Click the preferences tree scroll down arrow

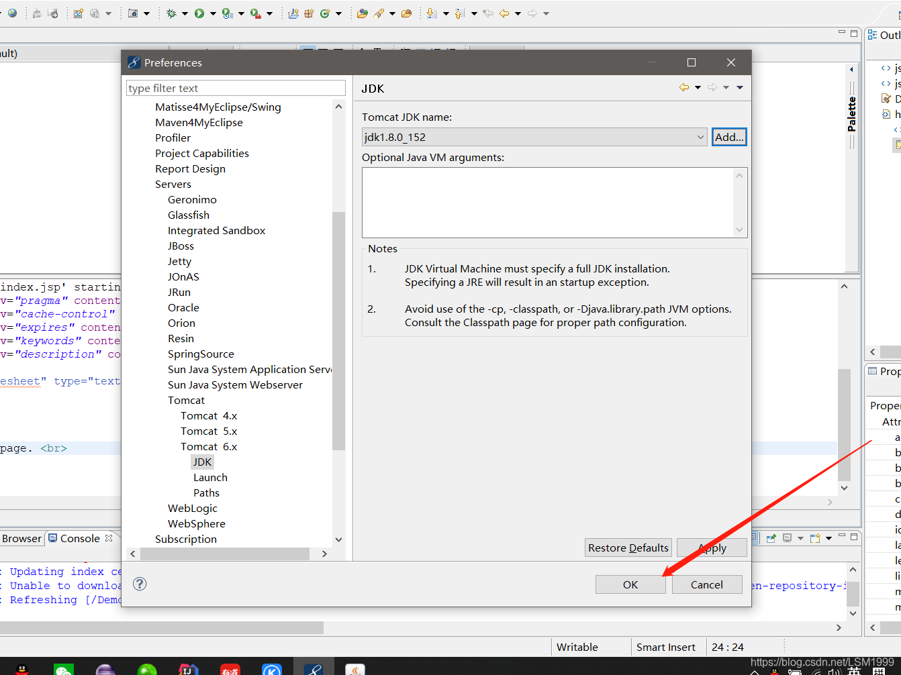pos(338,539)
